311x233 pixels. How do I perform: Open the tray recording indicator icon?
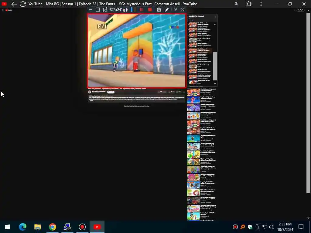235,227
